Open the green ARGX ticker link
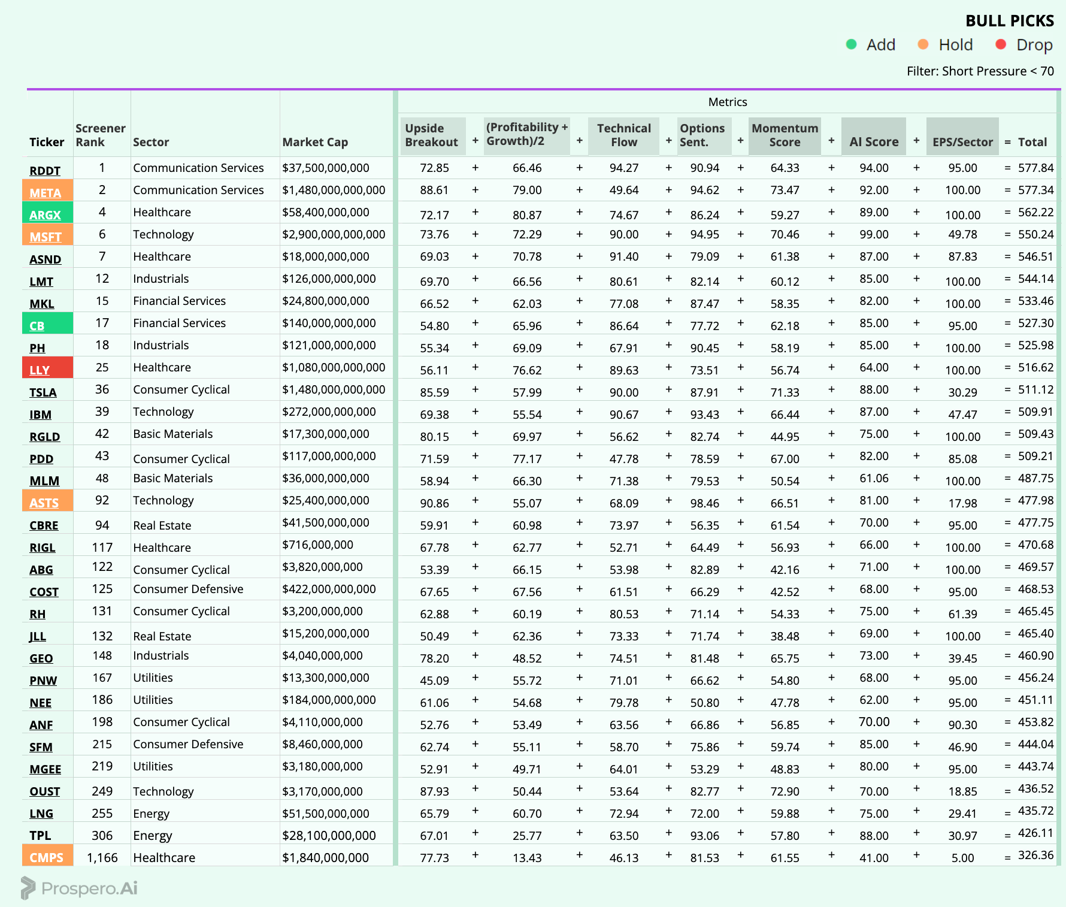This screenshot has height=907, width=1066. 46,215
